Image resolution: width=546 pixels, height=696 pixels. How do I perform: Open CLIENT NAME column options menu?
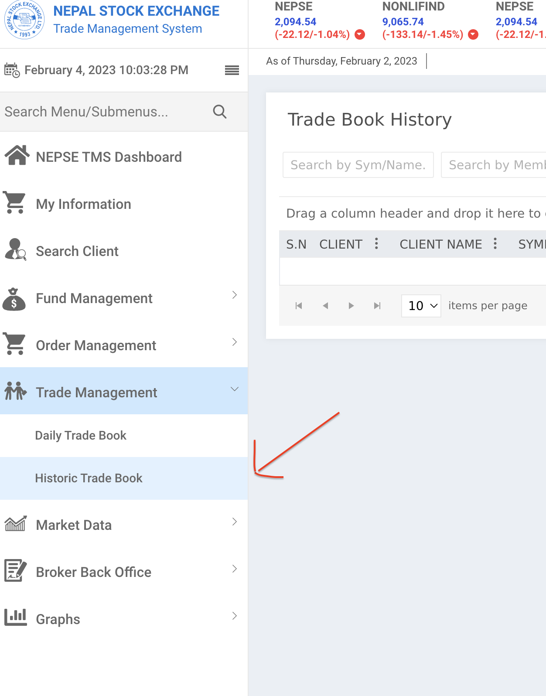tap(495, 243)
